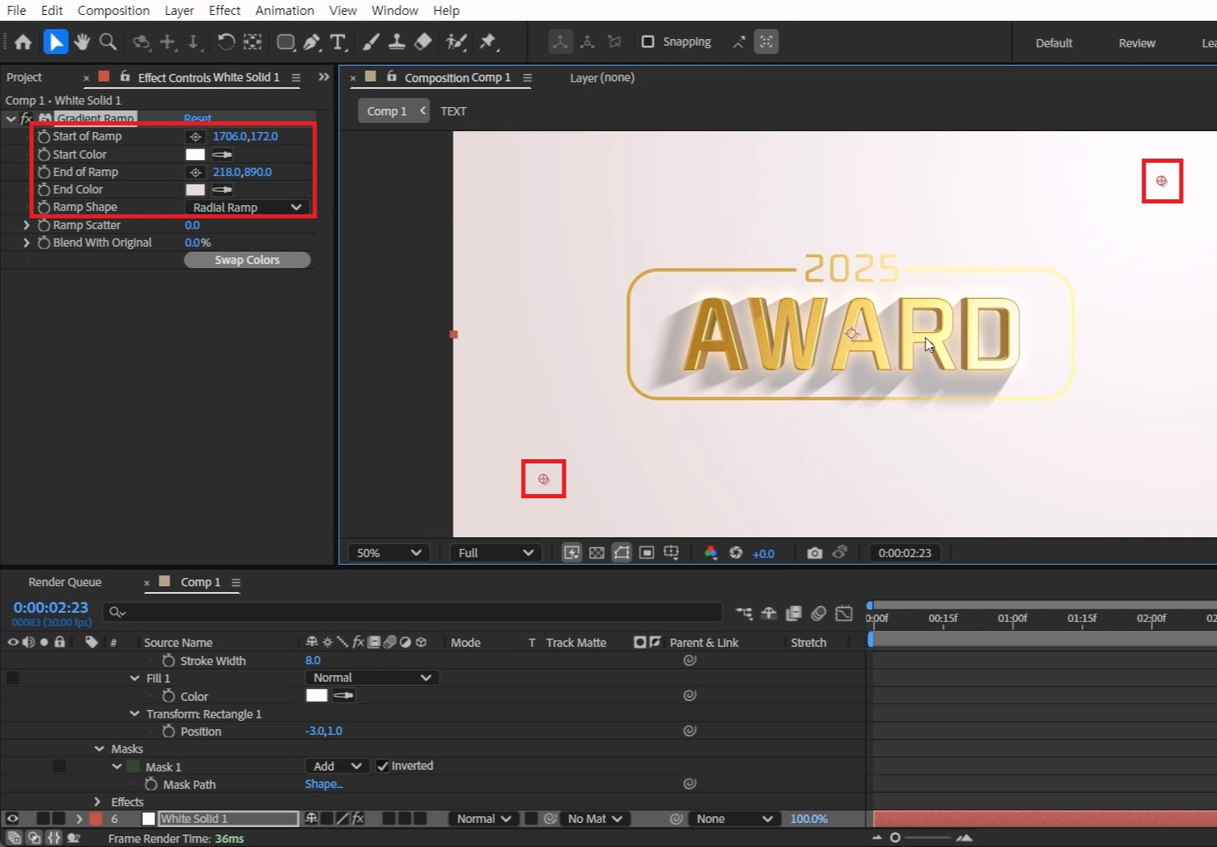Open the 50% magnification dropdown
This screenshot has width=1217, height=847.
tap(388, 553)
